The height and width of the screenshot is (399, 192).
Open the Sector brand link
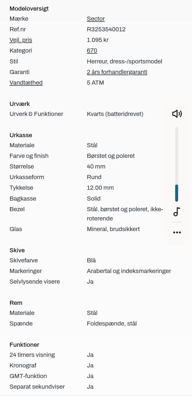[x=96, y=19]
